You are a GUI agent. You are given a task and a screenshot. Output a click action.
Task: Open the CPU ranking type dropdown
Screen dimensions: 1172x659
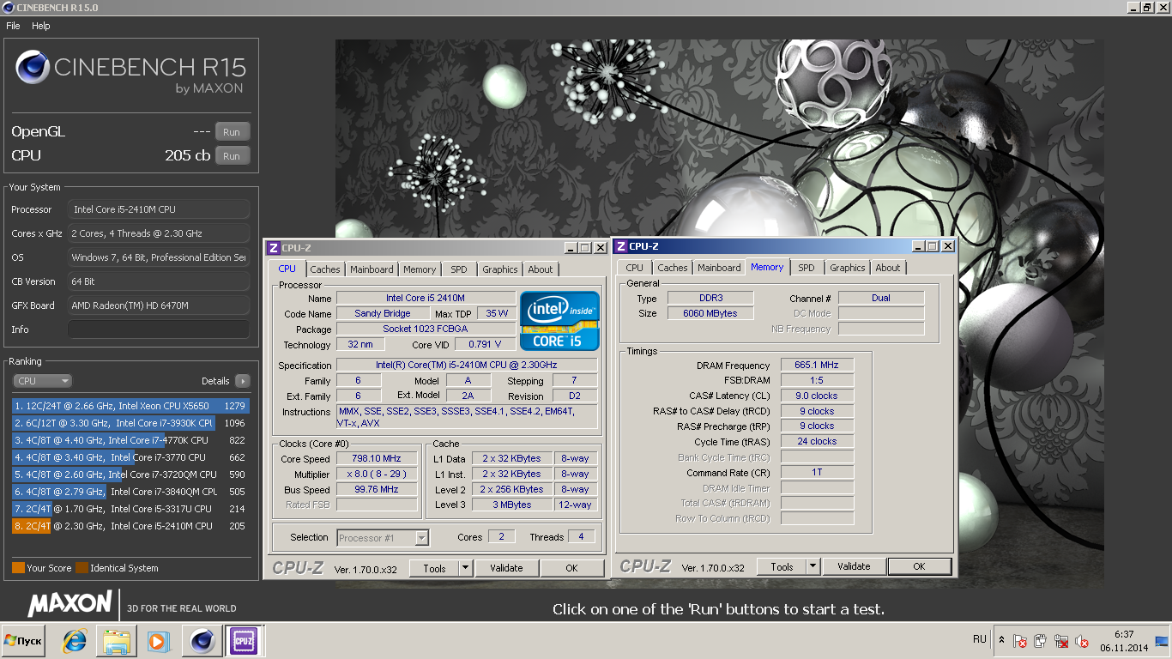42,381
